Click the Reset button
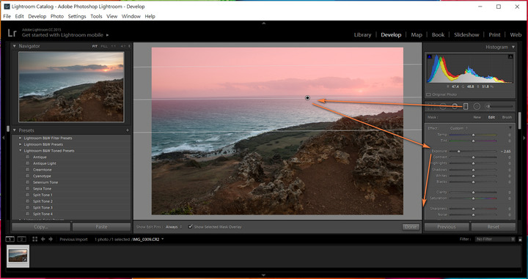The image size is (528, 279). pyautogui.click(x=494, y=227)
